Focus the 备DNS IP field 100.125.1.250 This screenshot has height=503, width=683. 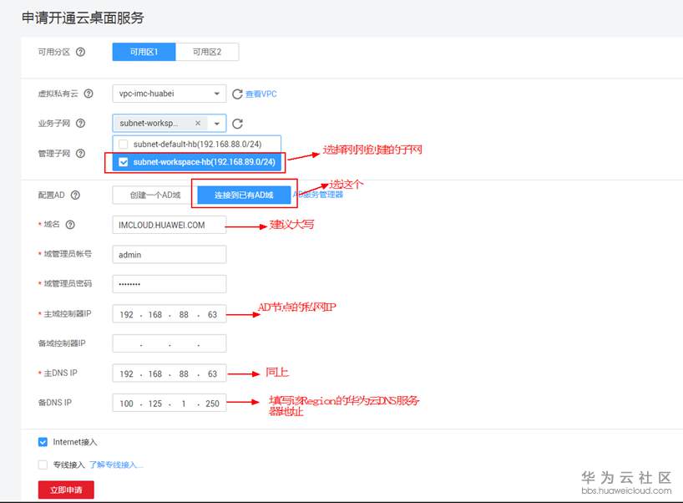coord(169,404)
